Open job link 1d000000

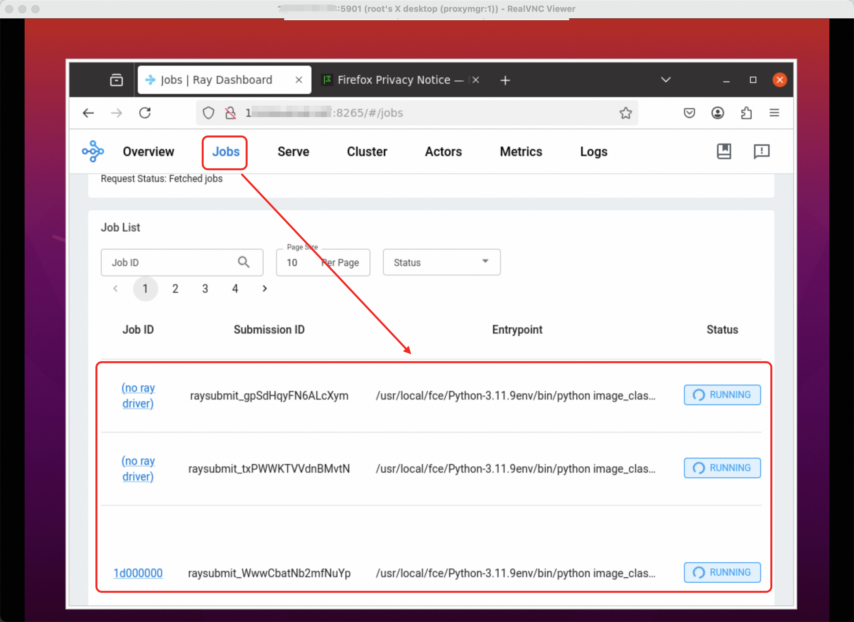[138, 573]
